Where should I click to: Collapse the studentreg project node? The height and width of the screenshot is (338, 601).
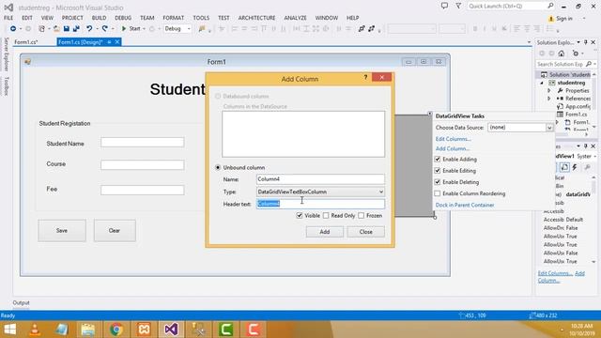(x=542, y=83)
